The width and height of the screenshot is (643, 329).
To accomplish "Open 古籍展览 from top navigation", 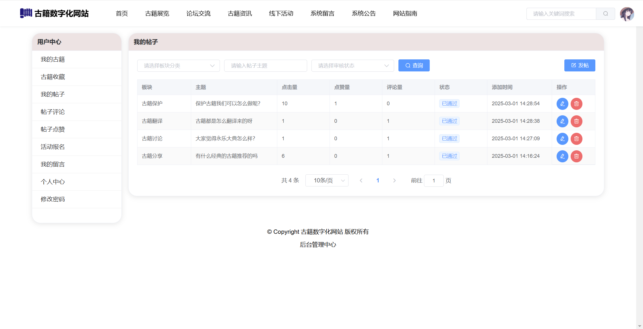I will [157, 13].
